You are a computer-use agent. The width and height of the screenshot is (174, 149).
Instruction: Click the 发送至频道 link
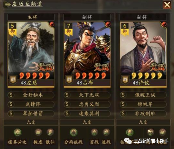click(x=27, y=4)
